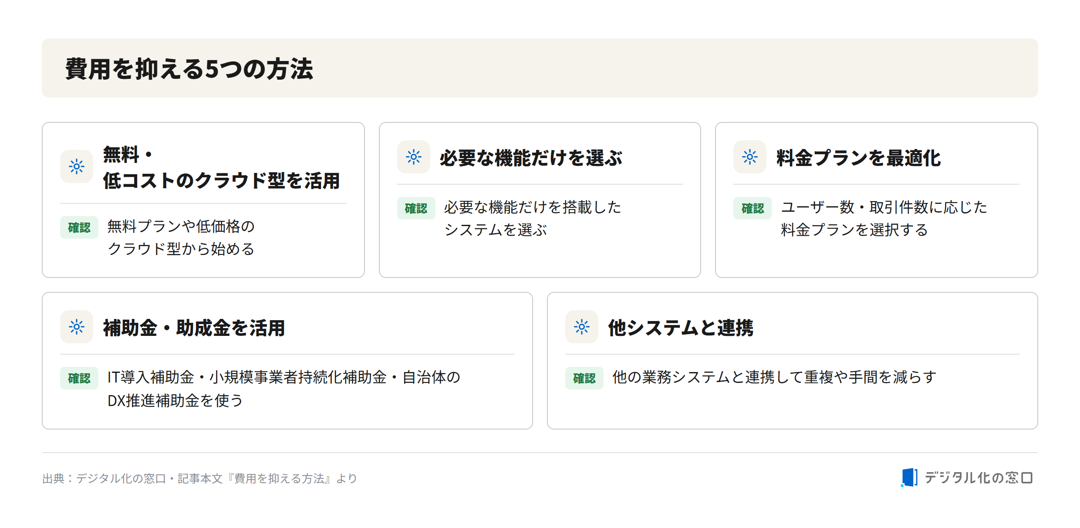Click the sun icon beside 補助金・助成金を活用
The width and height of the screenshot is (1080, 528).
(77, 327)
